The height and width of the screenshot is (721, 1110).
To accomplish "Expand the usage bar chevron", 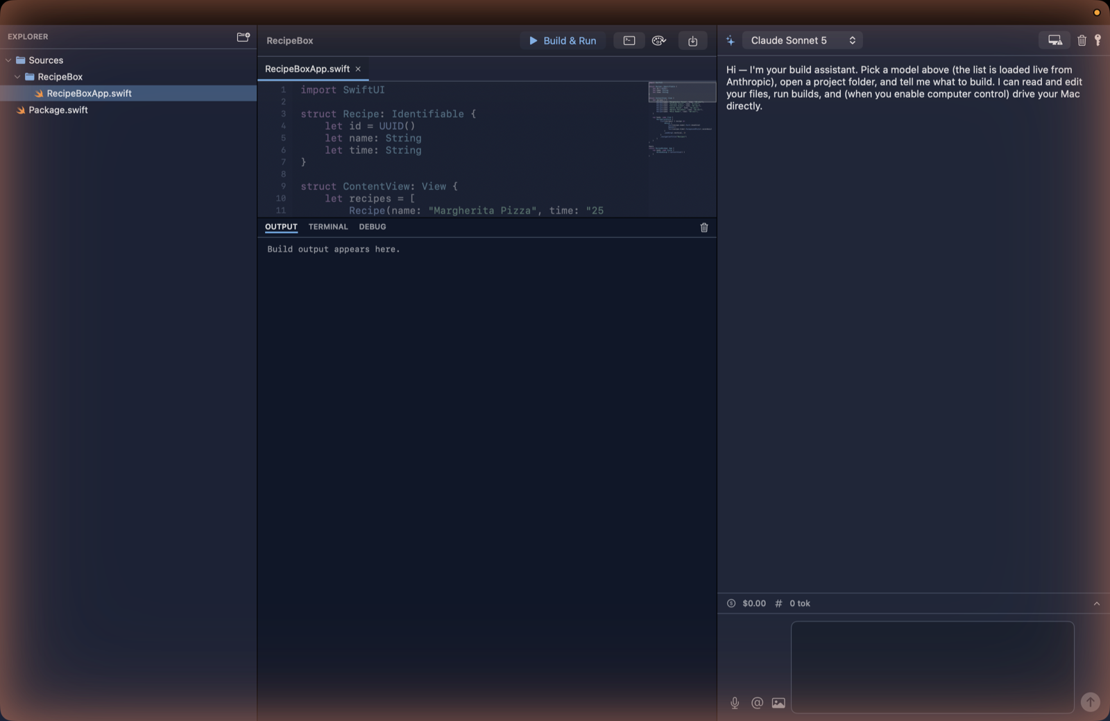I will pos(1097,603).
